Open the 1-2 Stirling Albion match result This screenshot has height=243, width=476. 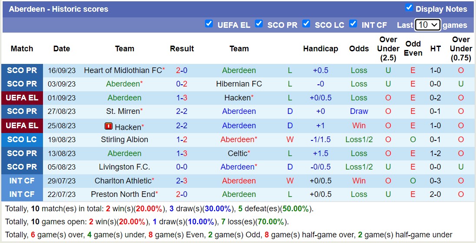182,140
